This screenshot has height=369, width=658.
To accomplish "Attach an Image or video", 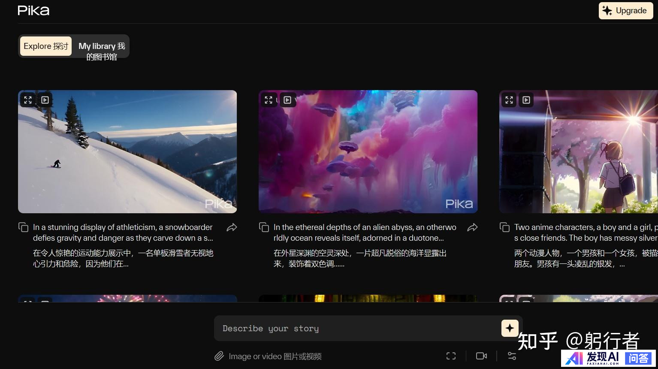I will tap(268, 356).
